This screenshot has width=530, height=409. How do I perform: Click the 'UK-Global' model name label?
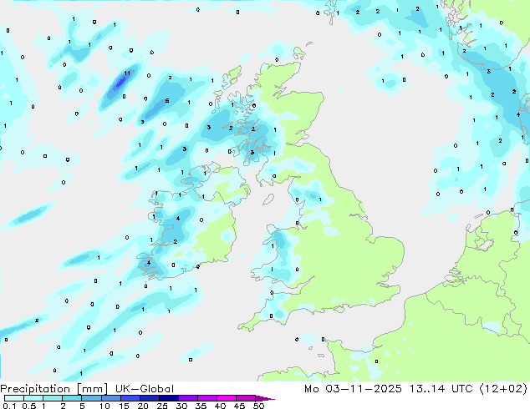coord(145,389)
